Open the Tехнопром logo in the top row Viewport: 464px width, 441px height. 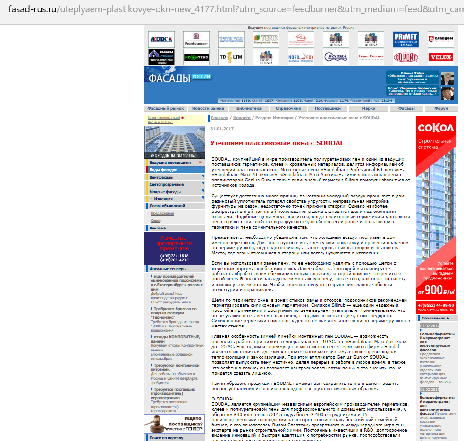click(x=231, y=39)
